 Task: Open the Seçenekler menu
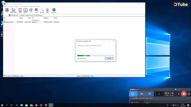(x=32, y=7)
